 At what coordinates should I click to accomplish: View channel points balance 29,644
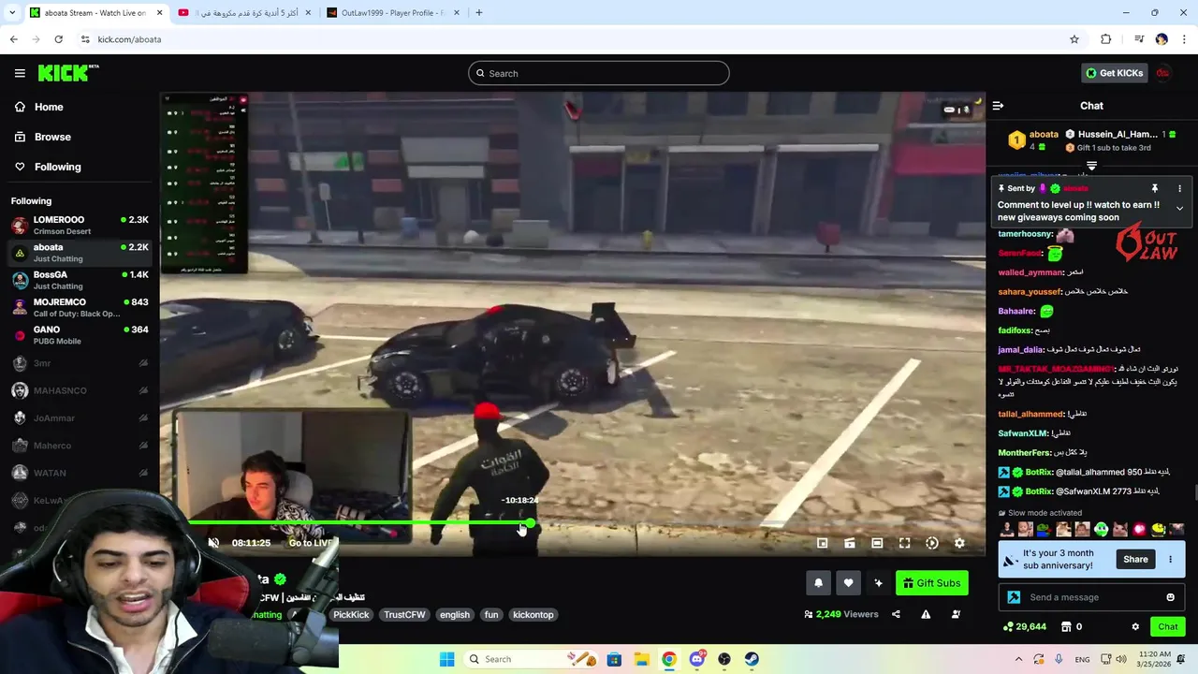pyautogui.click(x=1025, y=626)
